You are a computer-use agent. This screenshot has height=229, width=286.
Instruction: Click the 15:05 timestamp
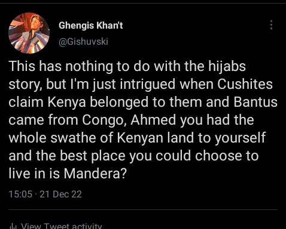click(20, 194)
